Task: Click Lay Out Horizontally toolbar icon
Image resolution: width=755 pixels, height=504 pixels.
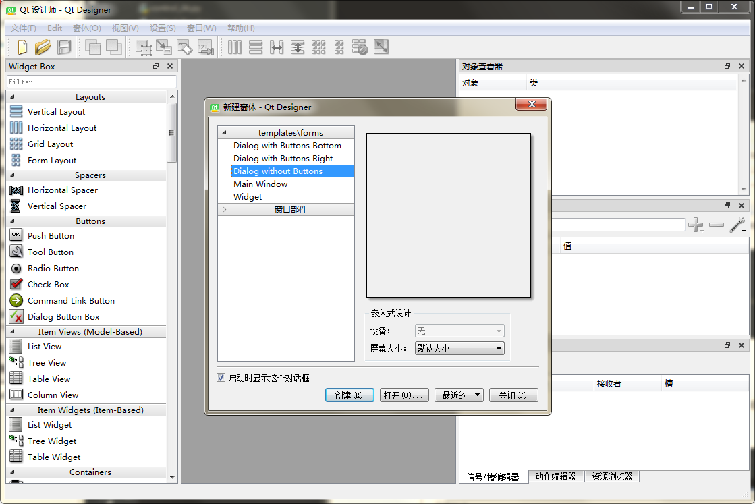Action: (x=235, y=47)
